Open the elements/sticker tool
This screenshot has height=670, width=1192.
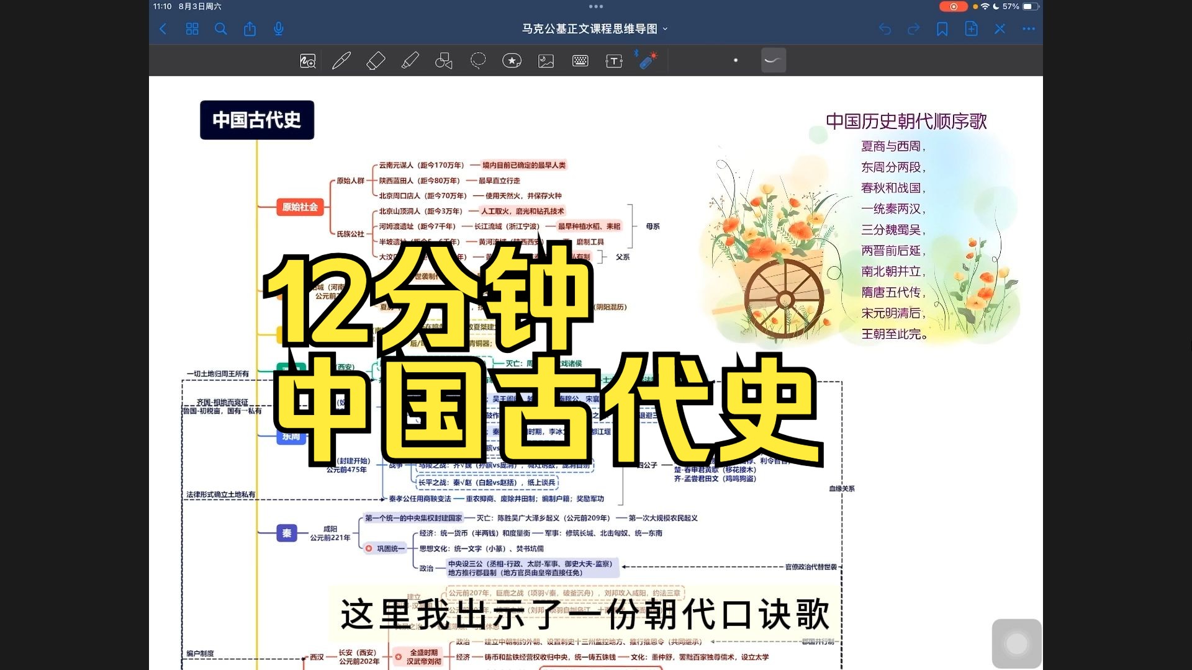coord(512,60)
